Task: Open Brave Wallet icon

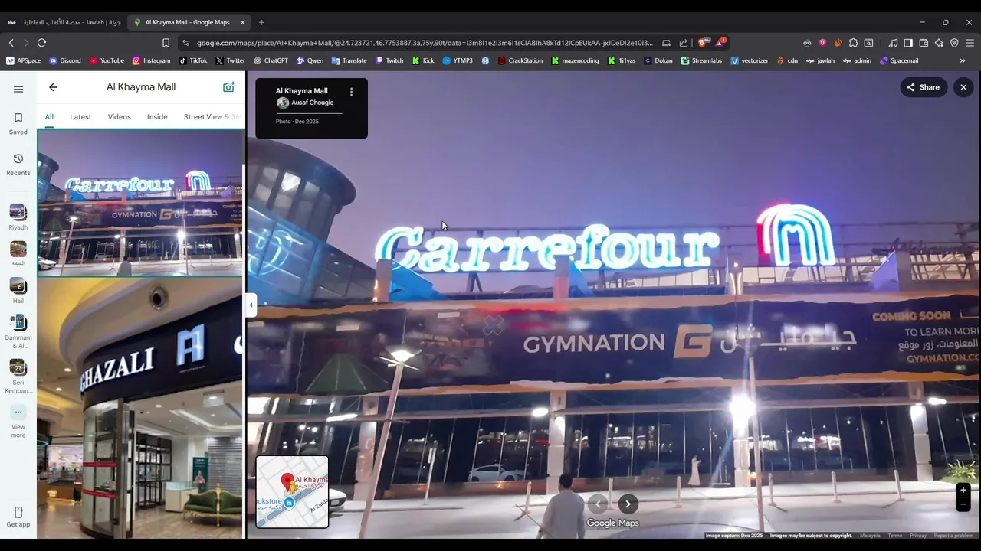Action: (924, 43)
